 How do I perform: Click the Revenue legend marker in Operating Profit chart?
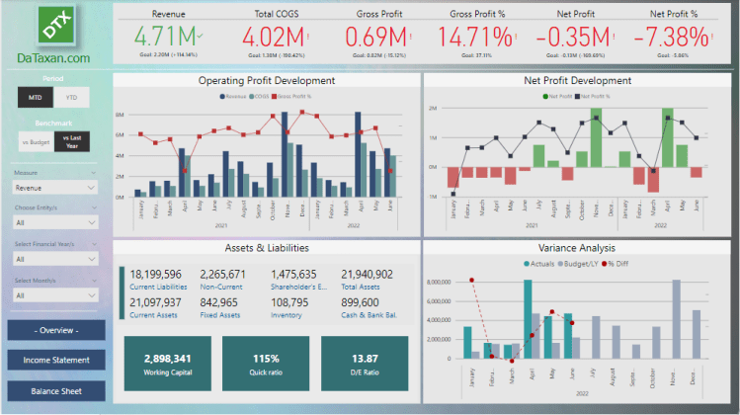221,97
